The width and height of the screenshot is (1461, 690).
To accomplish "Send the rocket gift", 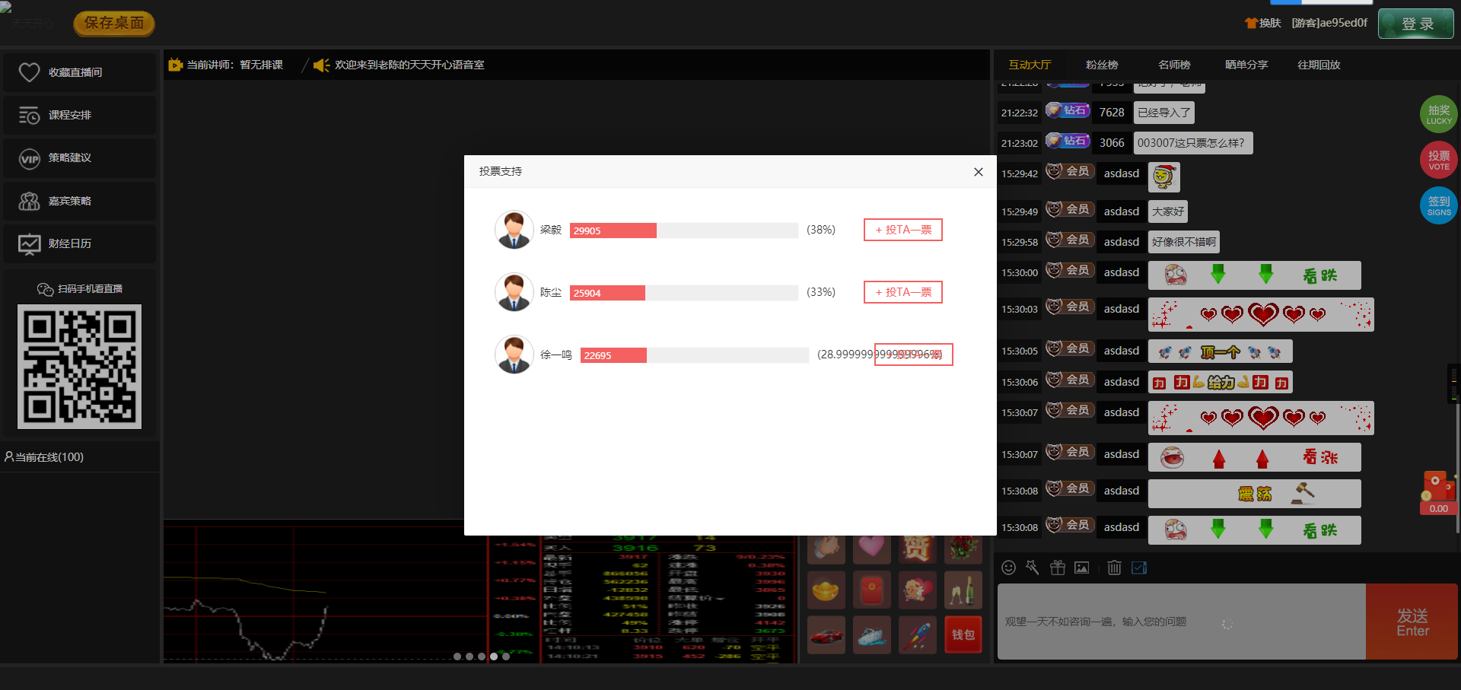I will [x=917, y=635].
